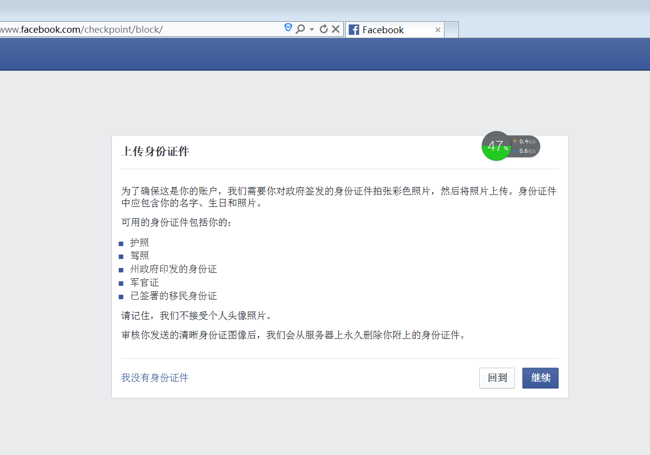
Task: Click the 我没有身份证件 link
Action: tap(154, 378)
